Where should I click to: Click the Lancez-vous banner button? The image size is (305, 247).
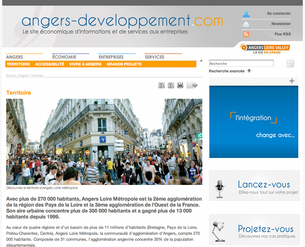[x=255, y=187]
